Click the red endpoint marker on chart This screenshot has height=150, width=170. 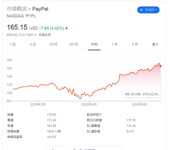coord(160,66)
